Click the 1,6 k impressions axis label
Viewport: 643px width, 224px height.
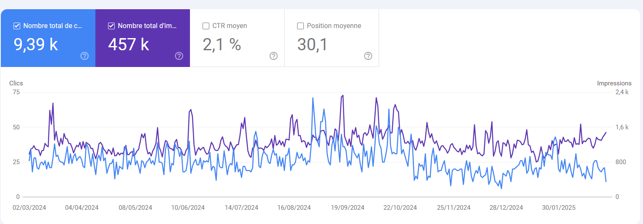point(622,127)
